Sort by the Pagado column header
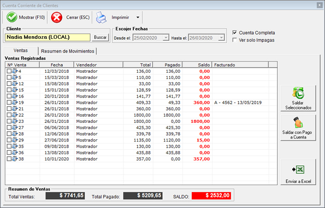The width and height of the screenshot is (325, 208). (167, 65)
